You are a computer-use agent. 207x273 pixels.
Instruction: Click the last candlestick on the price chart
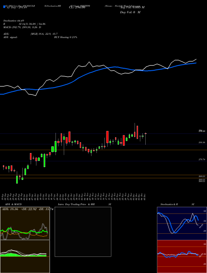pos(145,139)
